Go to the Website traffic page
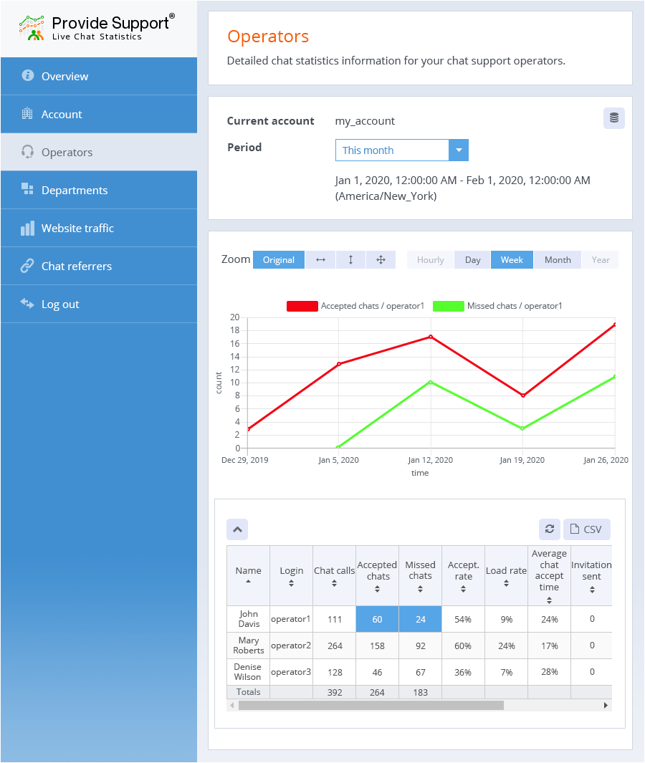This screenshot has width=645, height=763. [x=77, y=229]
